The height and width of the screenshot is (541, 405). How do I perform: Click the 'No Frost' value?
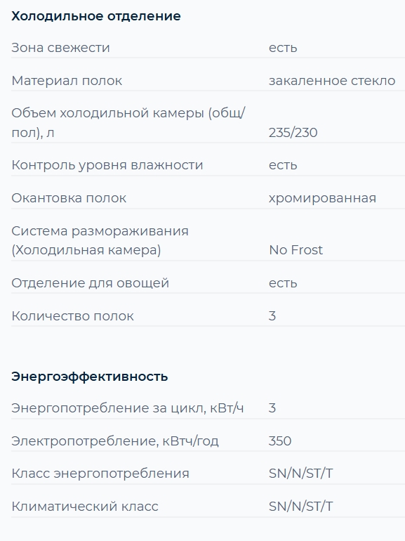coord(296,250)
